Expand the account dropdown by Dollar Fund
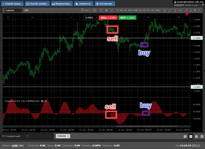The width and height of the screenshot is (205, 149). click(203, 5)
